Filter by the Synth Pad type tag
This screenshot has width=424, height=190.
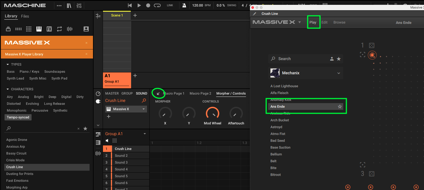(x=59, y=78)
